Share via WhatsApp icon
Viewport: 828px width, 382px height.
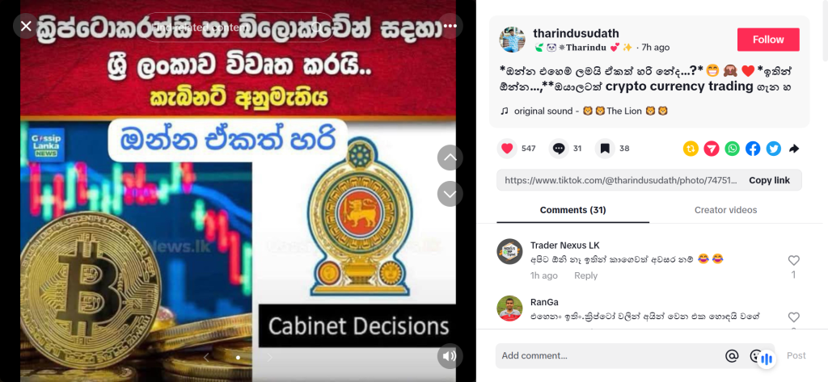tap(733, 149)
